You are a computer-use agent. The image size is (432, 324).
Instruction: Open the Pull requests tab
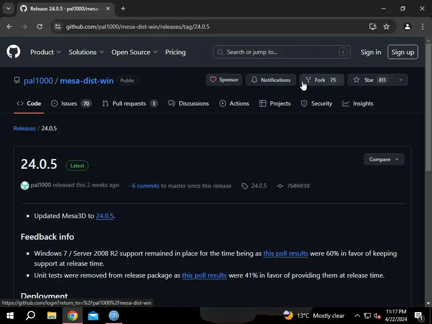(130, 104)
